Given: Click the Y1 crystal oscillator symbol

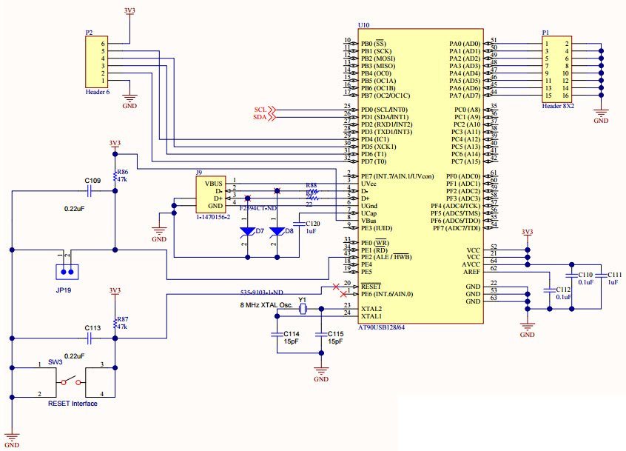Looking at the screenshot, I should click(x=302, y=308).
